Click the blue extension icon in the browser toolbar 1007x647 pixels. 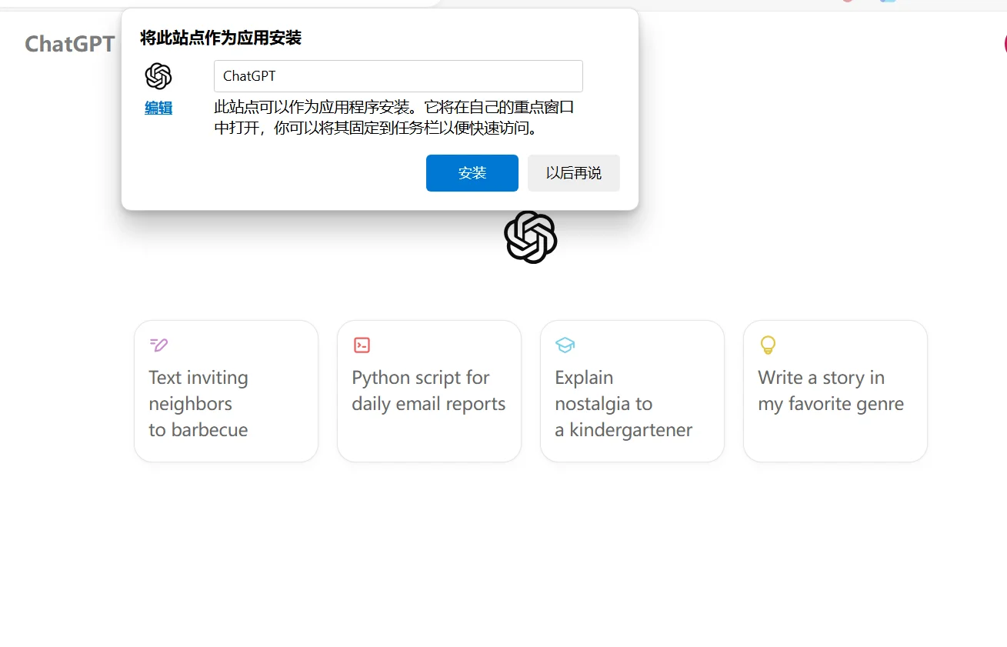(x=888, y=3)
